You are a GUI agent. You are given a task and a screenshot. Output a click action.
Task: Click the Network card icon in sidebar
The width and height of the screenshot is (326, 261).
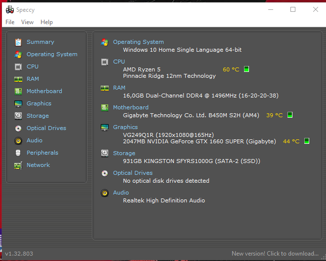tap(18, 165)
